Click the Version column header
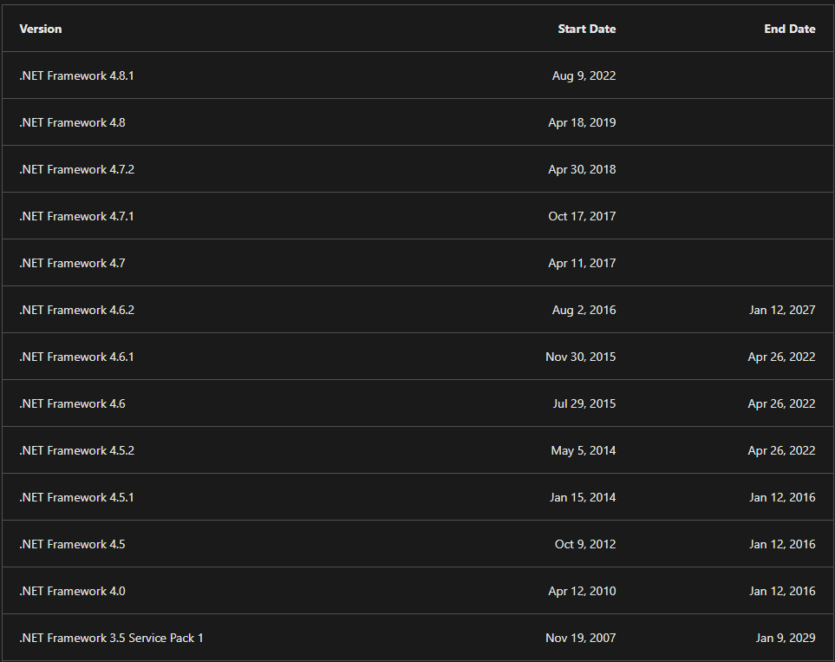835x662 pixels. tap(41, 29)
